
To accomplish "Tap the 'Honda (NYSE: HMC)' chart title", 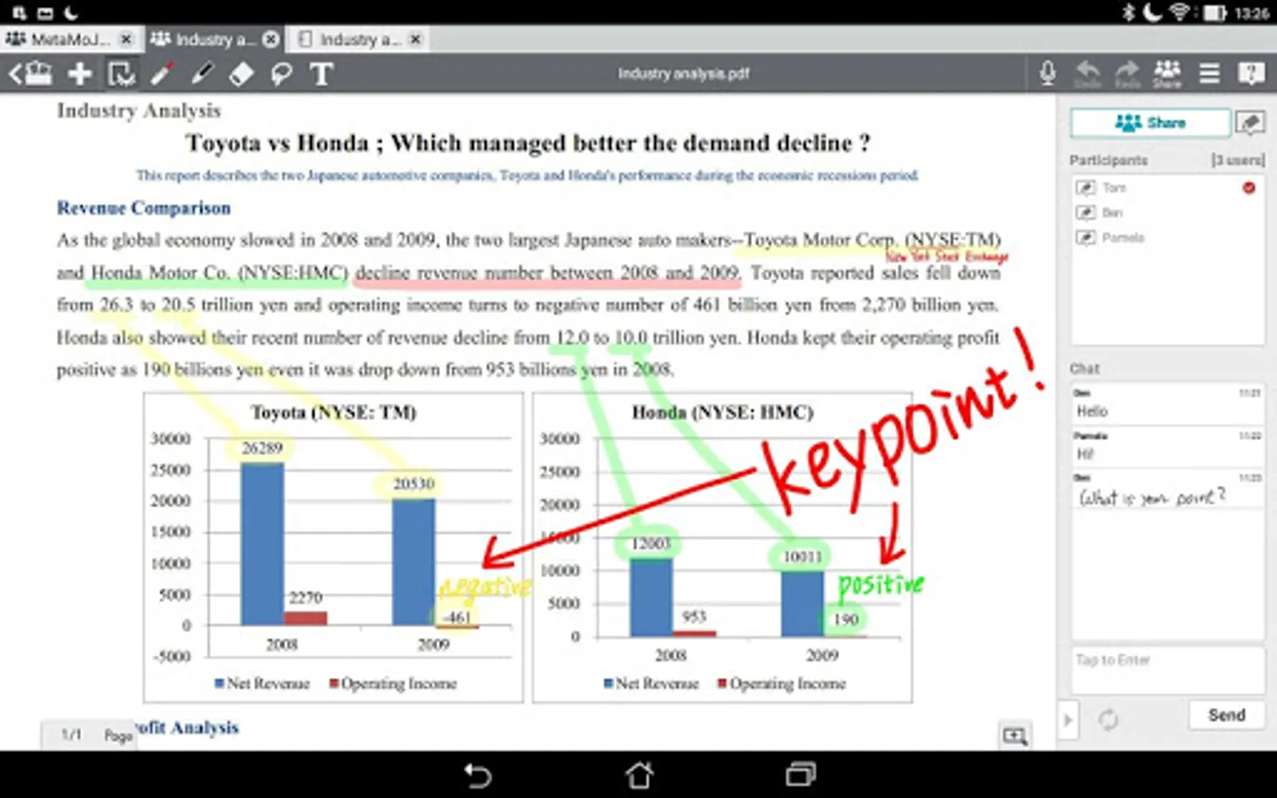I will tap(722, 412).
